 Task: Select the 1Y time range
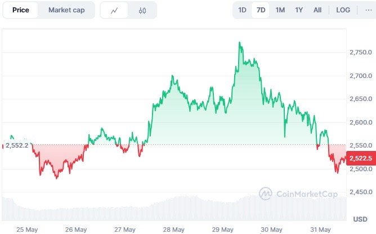299,10
